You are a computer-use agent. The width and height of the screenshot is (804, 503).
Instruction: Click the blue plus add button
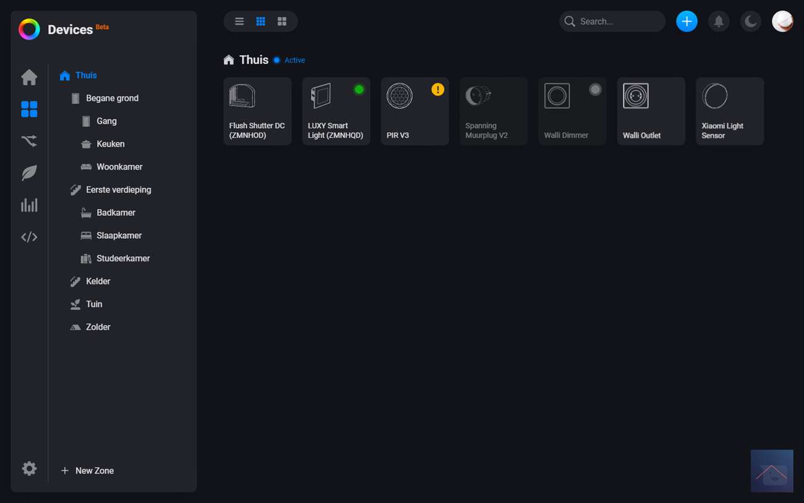pyautogui.click(x=686, y=22)
